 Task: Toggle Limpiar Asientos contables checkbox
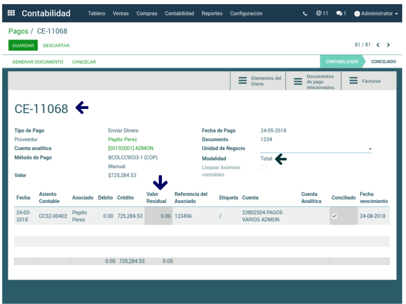(263, 168)
